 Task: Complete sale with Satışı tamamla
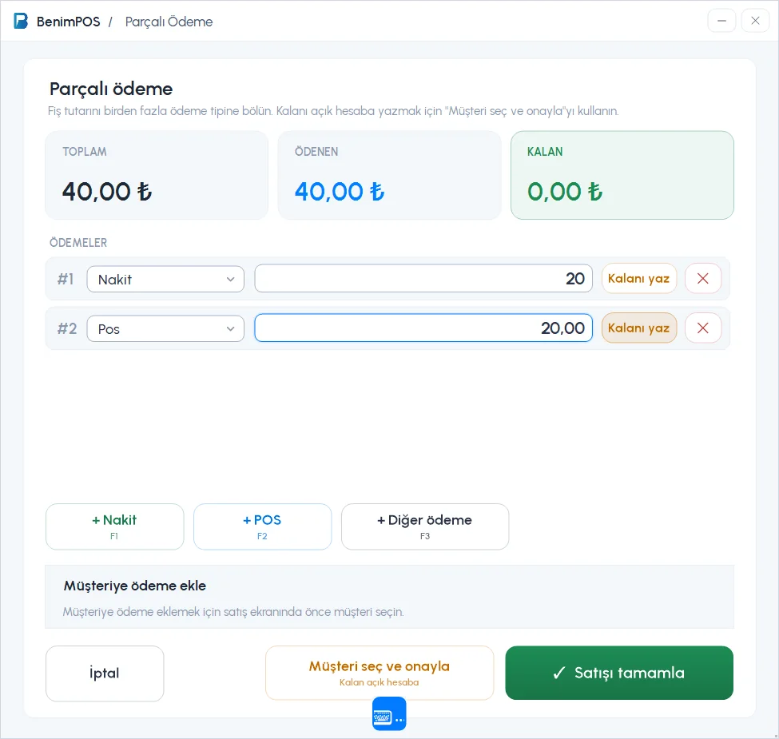619,673
